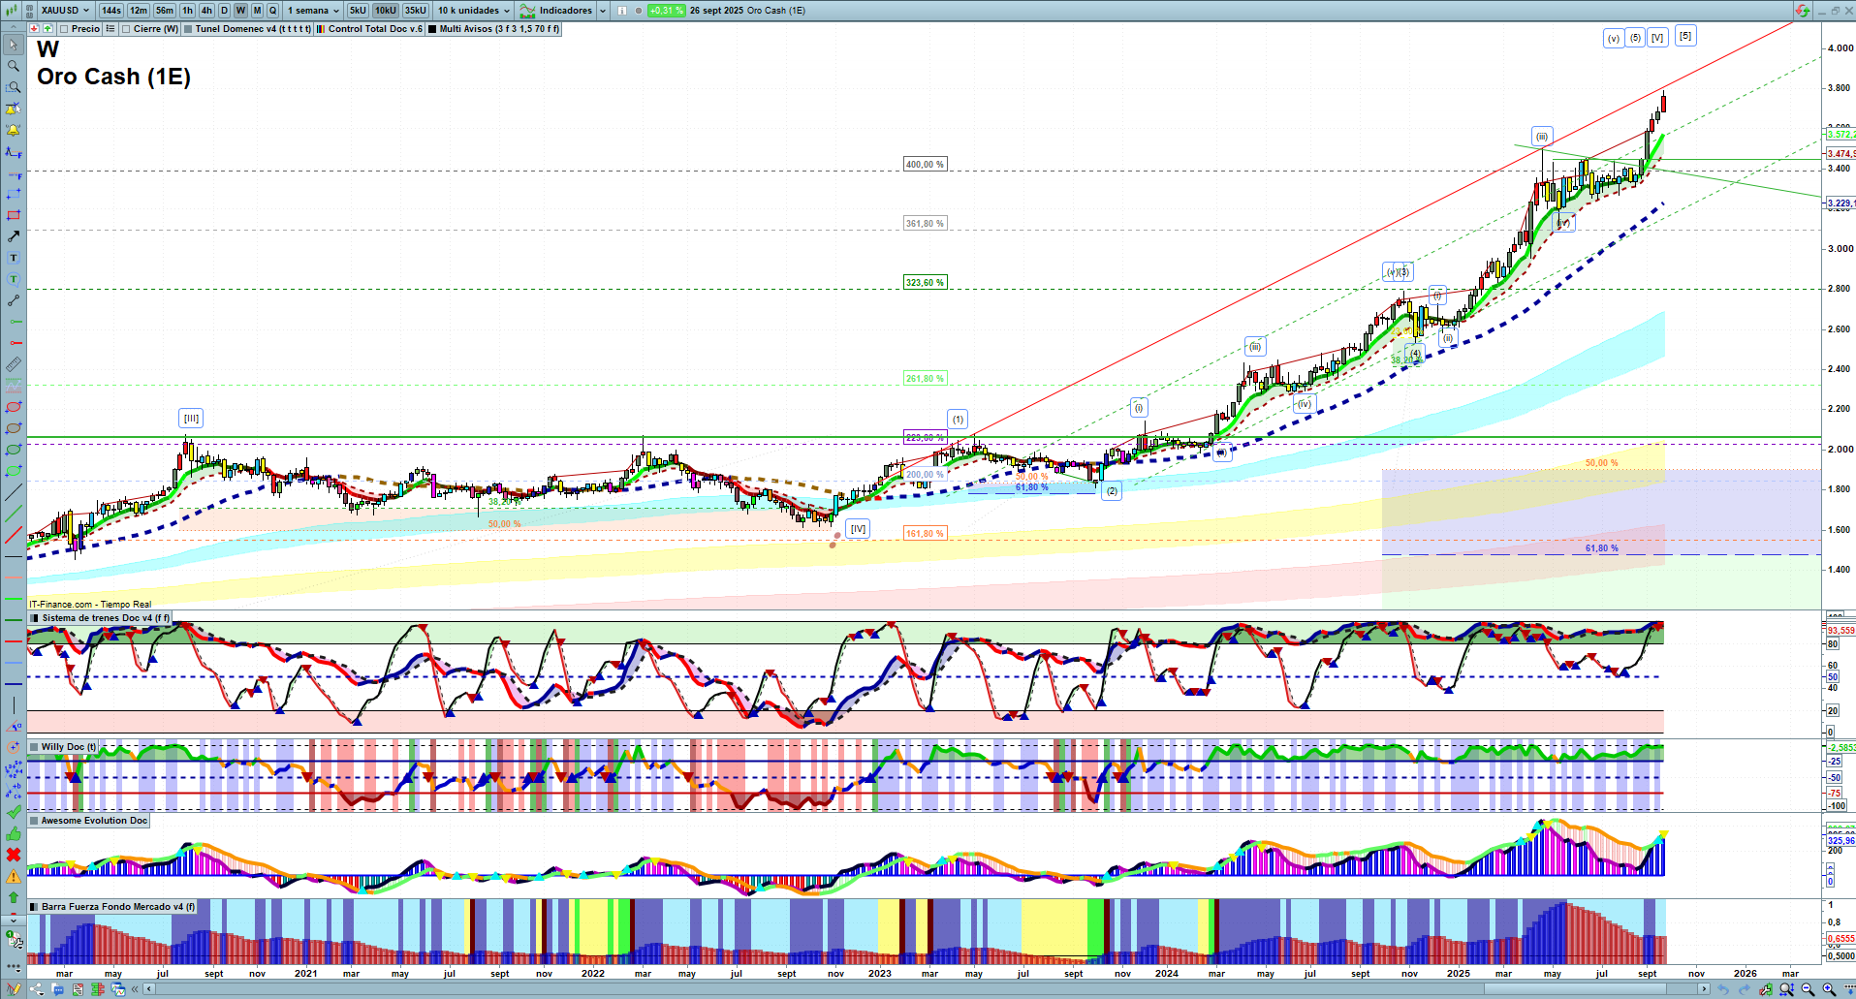This screenshot has height=999, width=1856.
Task: Click the red X delete icon
Action: tap(14, 855)
